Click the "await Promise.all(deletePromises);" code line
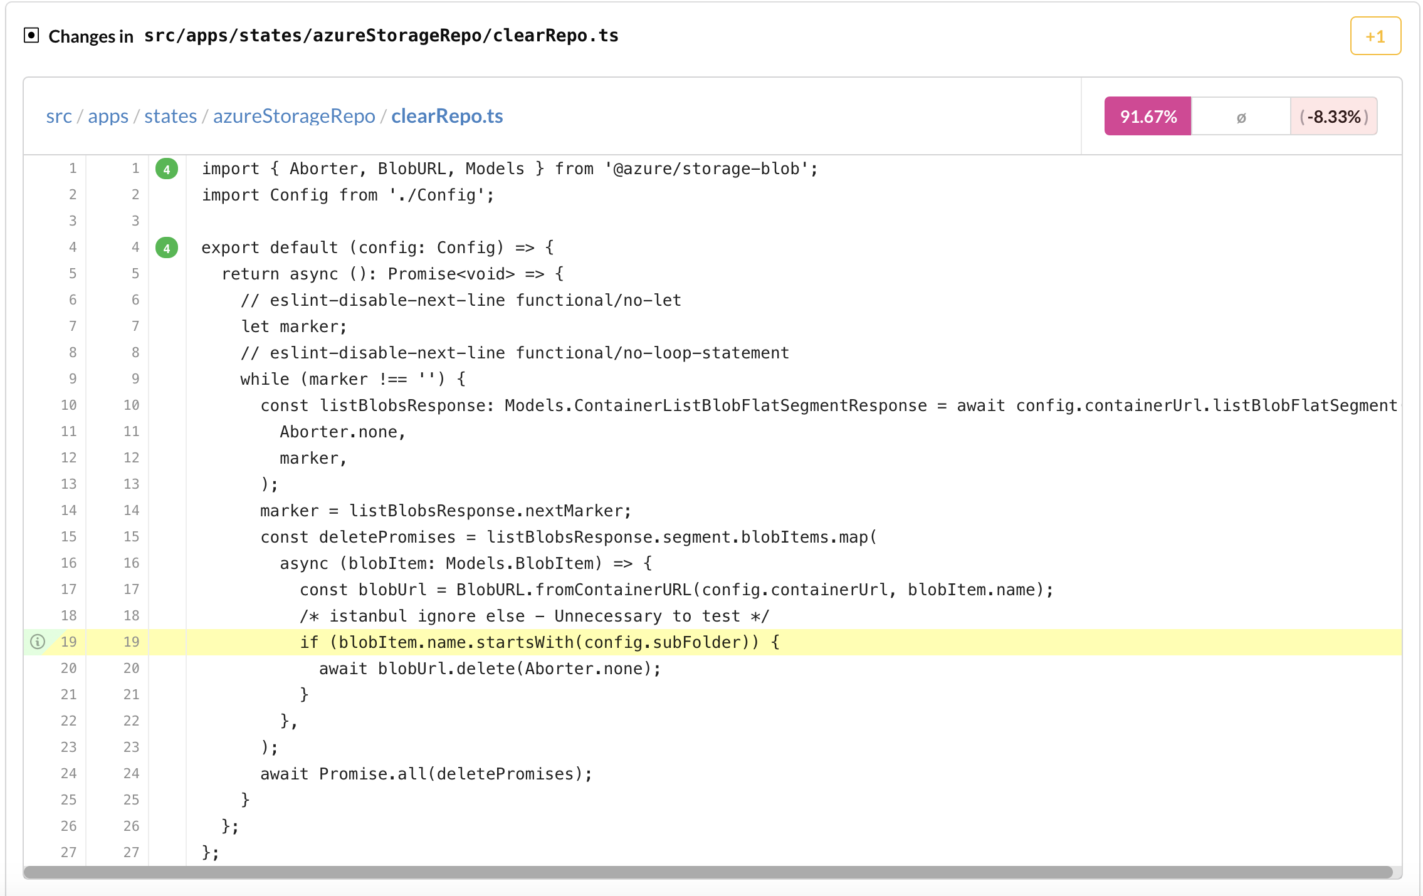 click(426, 773)
